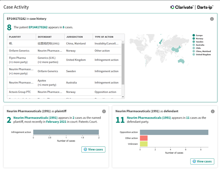Click the table scroll-up arrow
The image size is (220, 171).
123,42
